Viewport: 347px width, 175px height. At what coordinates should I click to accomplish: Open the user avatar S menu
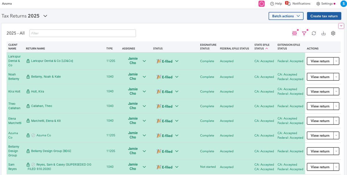(x=343, y=4)
